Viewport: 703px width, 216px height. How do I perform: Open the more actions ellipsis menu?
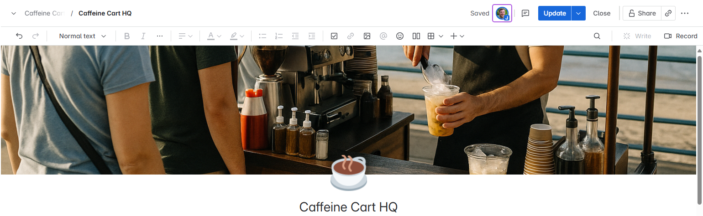[x=685, y=13]
